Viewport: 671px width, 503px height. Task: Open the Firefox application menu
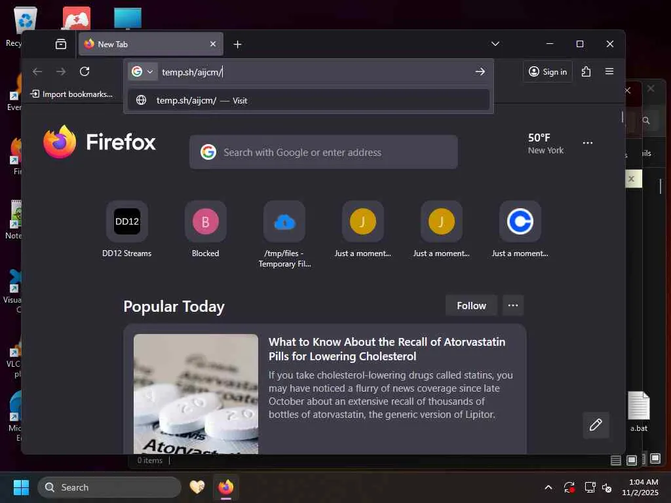pyautogui.click(x=609, y=71)
